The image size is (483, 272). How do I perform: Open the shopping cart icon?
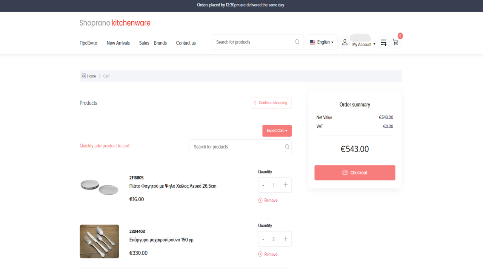click(x=395, y=42)
